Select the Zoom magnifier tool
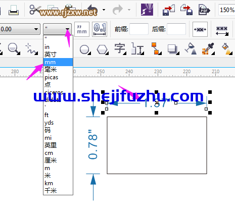 [14, 48]
